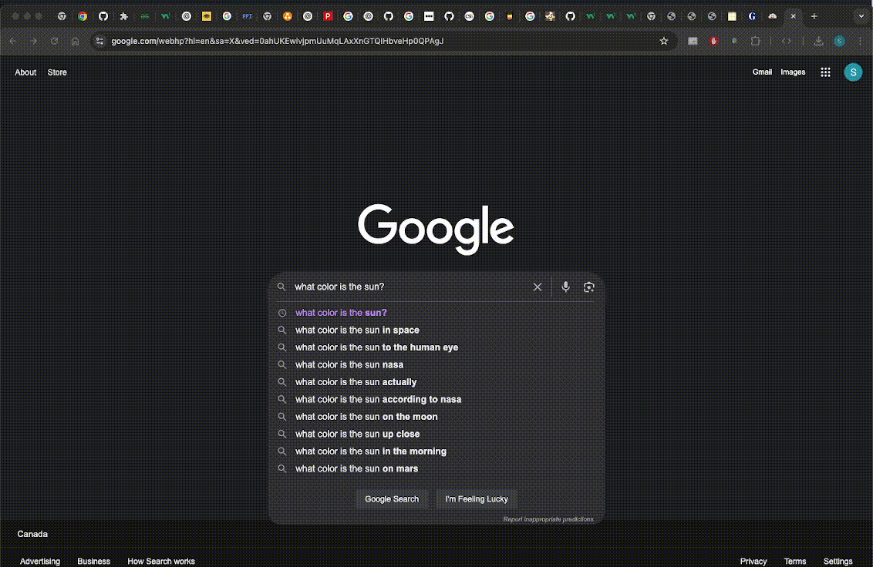The width and height of the screenshot is (873, 567).
Task: Click the Google logo
Action: tap(436, 229)
